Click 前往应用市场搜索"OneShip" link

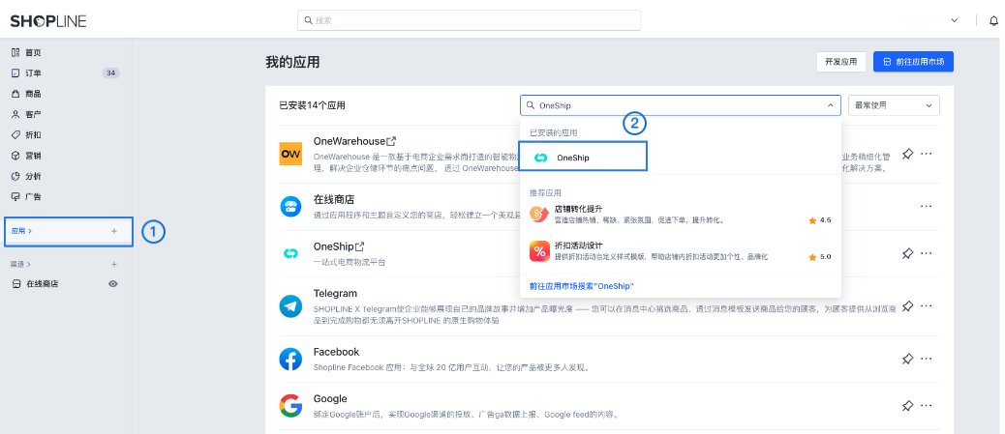pos(582,286)
